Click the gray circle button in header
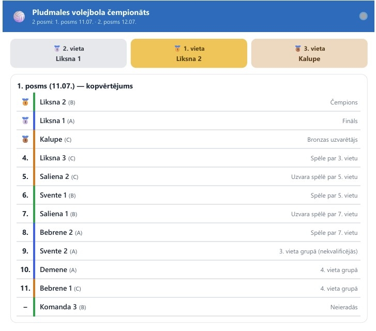 [363, 16]
